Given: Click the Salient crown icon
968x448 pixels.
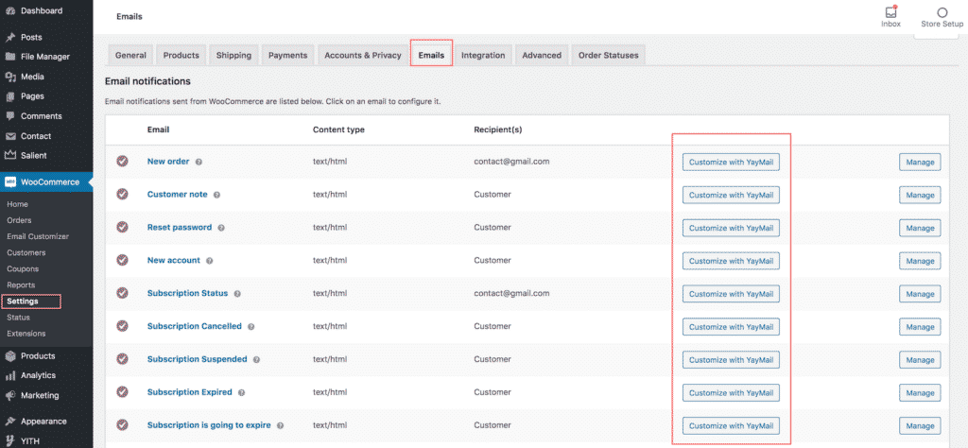Looking at the screenshot, I should 9,156.
